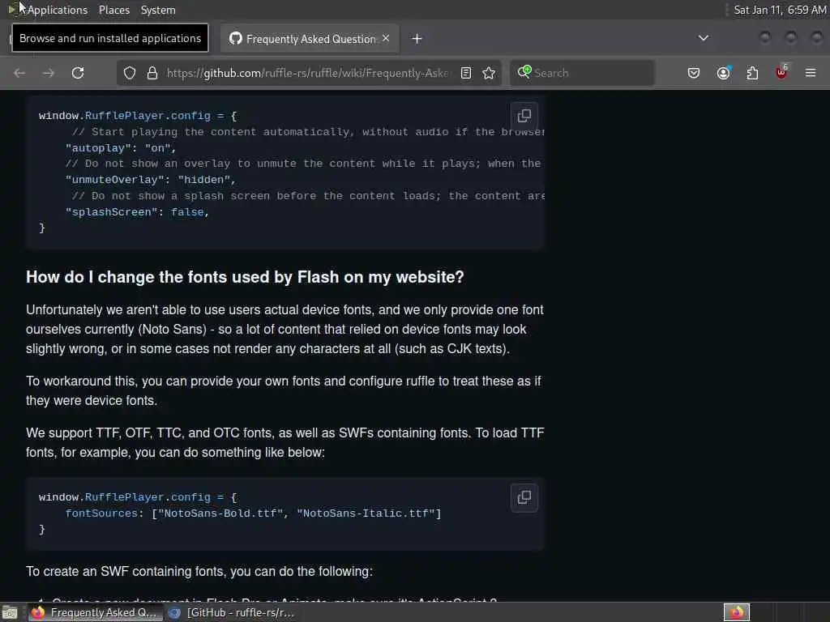Open the extensions puzzle icon
Screen dimensions: 830x622
click(752, 73)
